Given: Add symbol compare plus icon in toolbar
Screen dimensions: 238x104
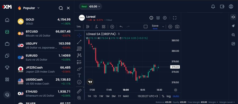Looking at the screenshot, I should 112,27.
